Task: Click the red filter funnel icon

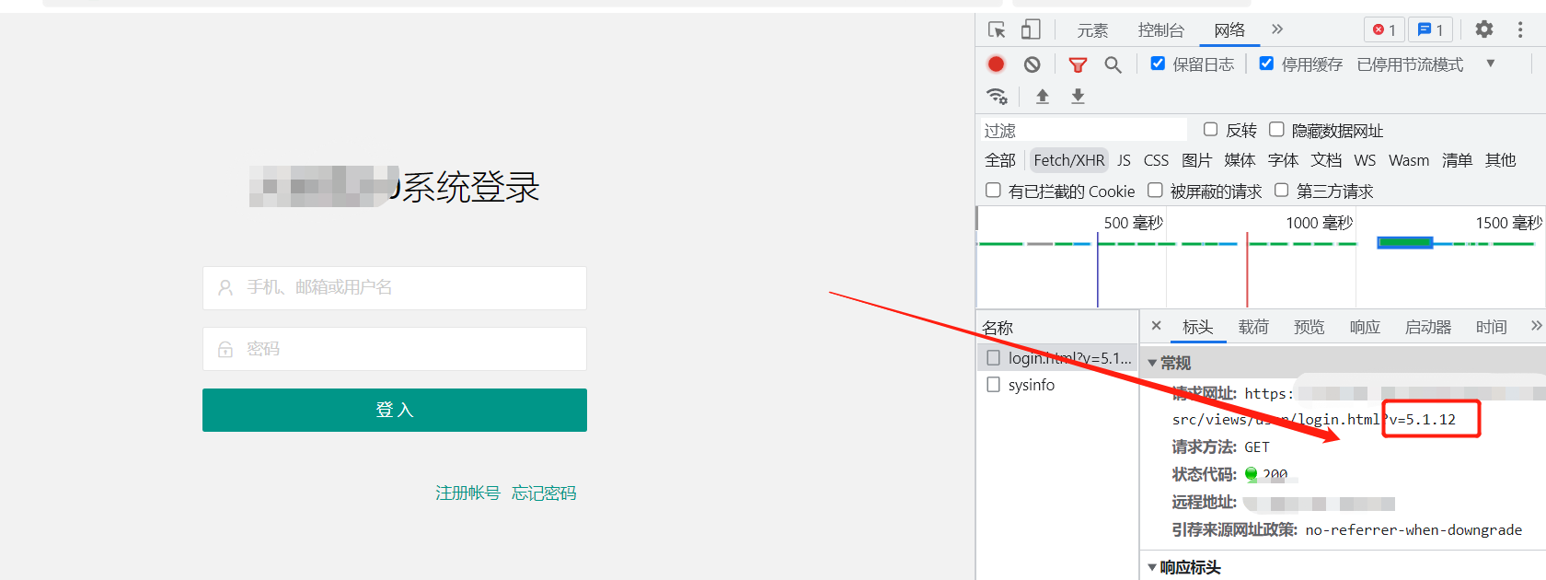Action: 1078,64
